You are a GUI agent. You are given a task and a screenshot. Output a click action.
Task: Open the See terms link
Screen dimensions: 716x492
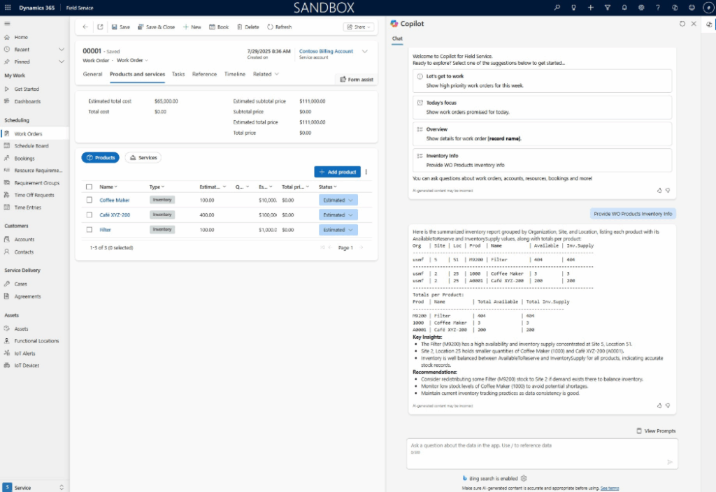click(x=610, y=489)
